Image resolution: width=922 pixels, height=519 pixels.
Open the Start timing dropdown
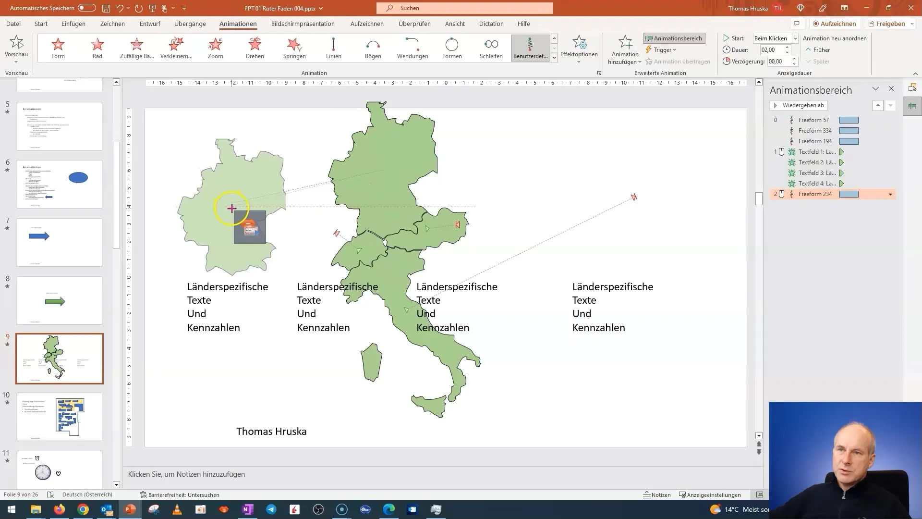click(x=794, y=38)
